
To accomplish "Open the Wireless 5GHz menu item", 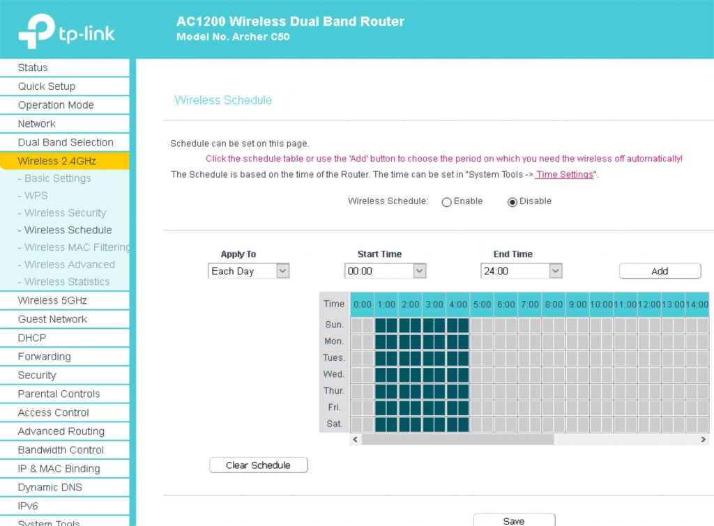I will coord(65,301).
